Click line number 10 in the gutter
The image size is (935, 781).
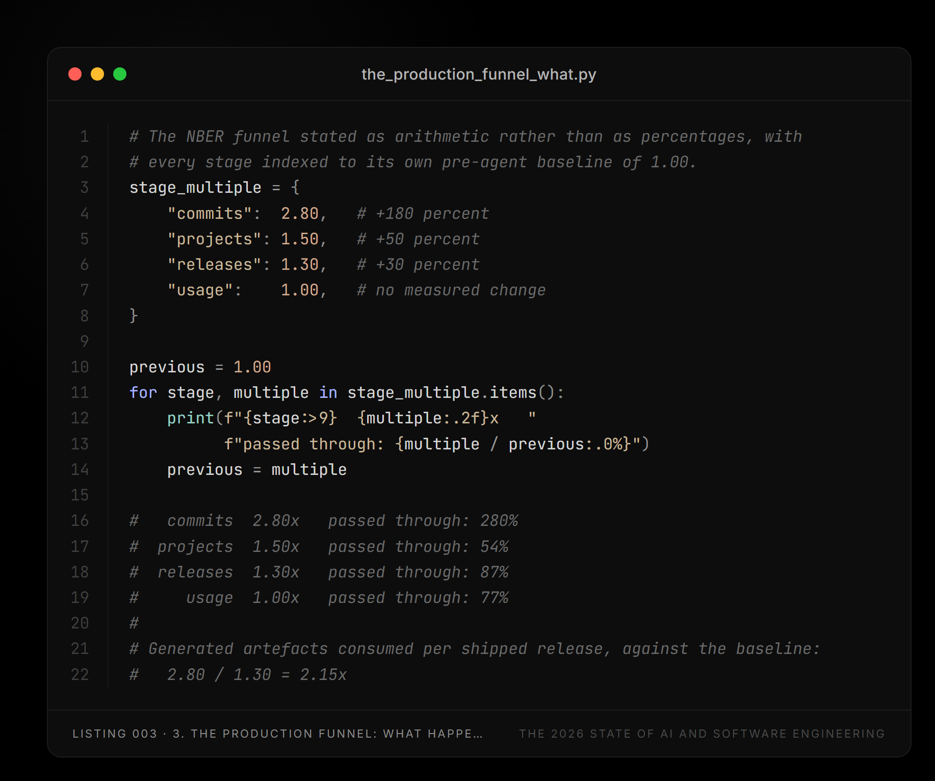[x=80, y=367]
